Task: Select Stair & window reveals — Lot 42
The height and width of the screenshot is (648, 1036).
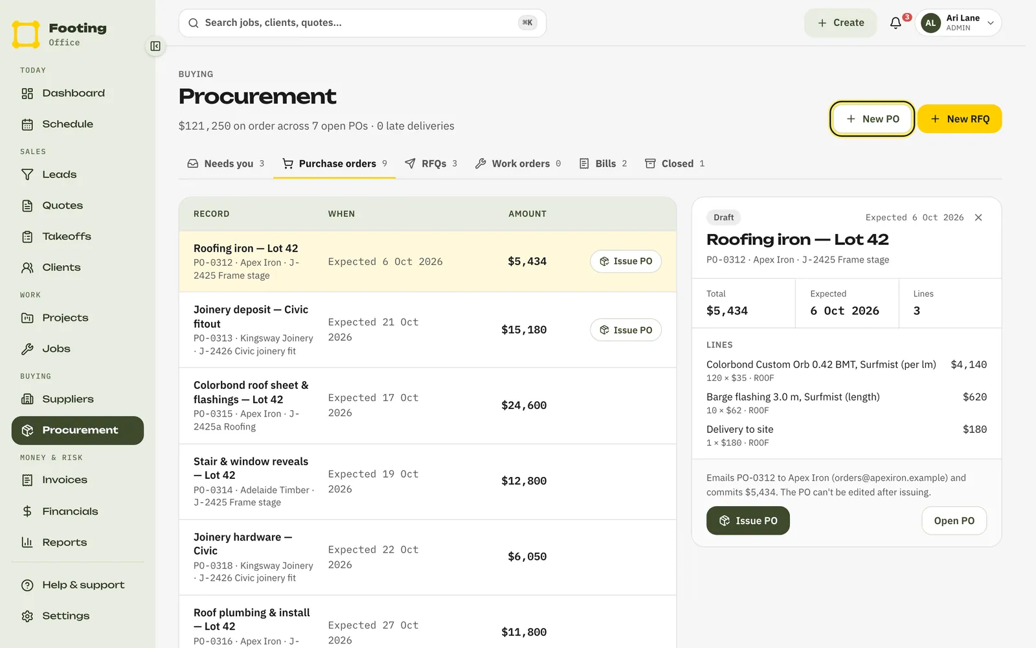Action: point(427,481)
